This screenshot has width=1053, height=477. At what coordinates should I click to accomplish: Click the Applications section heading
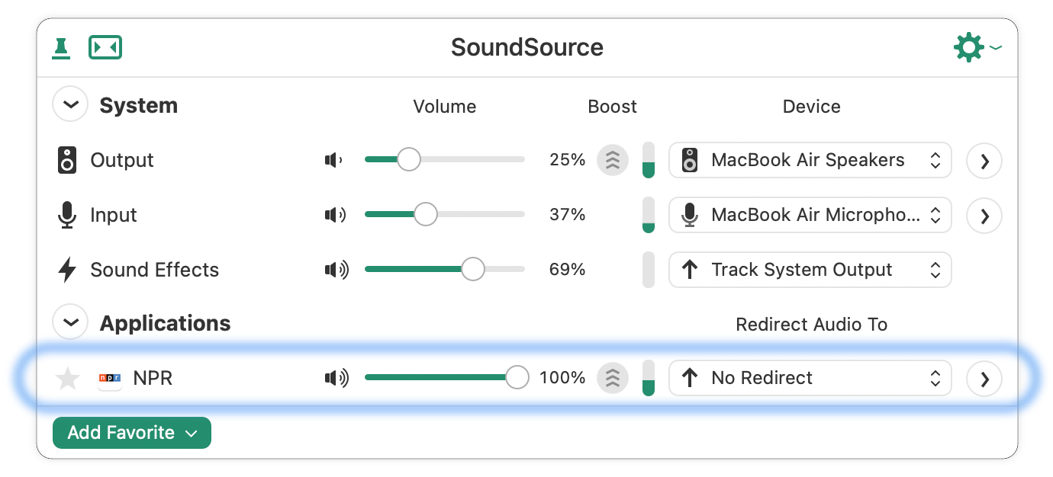click(166, 323)
